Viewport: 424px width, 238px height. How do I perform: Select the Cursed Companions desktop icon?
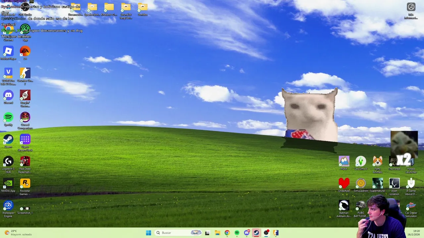point(25,121)
